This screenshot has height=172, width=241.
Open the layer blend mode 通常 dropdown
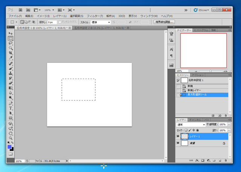pyautogui.click(x=191, y=125)
